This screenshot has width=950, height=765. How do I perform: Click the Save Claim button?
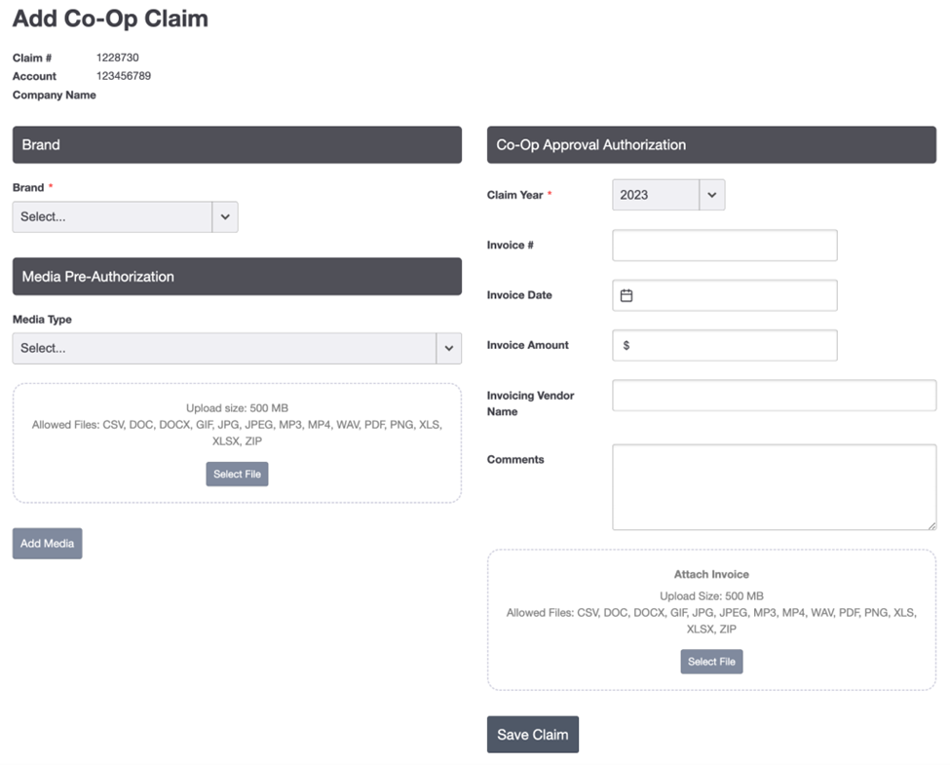point(532,735)
